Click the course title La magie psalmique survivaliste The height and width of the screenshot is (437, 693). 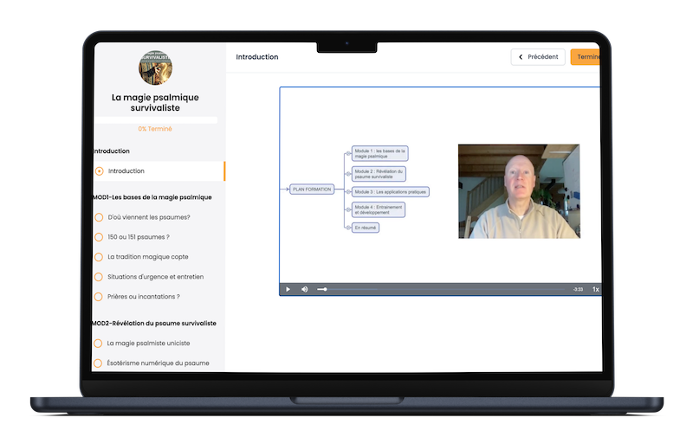155,102
